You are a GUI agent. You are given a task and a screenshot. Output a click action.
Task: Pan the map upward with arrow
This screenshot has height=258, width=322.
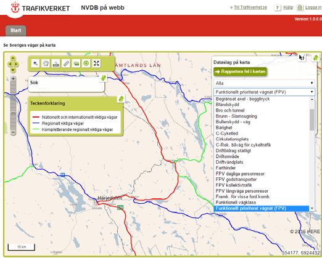point(13,58)
